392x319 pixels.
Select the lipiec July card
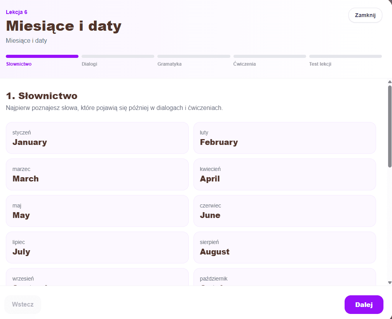[97, 248]
